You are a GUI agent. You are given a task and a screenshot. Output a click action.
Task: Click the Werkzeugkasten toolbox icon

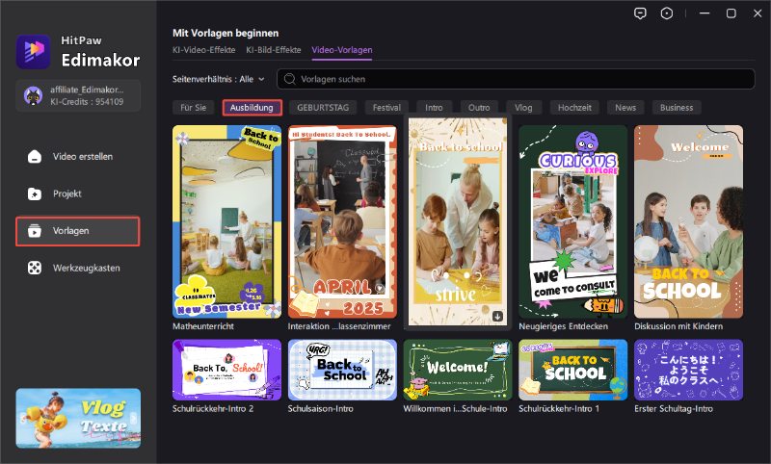click(35, 267)
